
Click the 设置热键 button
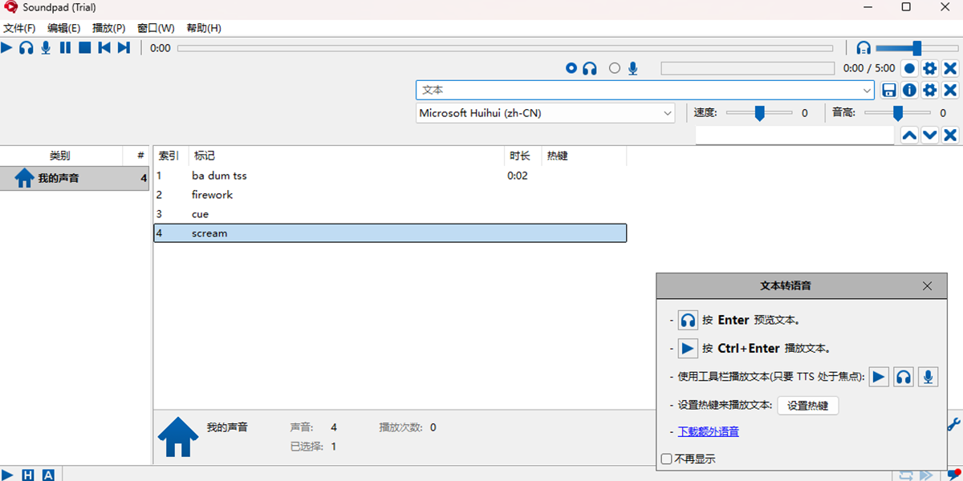tap(808, 406)
